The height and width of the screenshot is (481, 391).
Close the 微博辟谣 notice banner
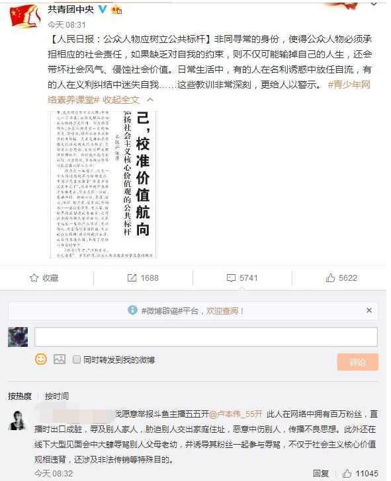coord(369,311)
